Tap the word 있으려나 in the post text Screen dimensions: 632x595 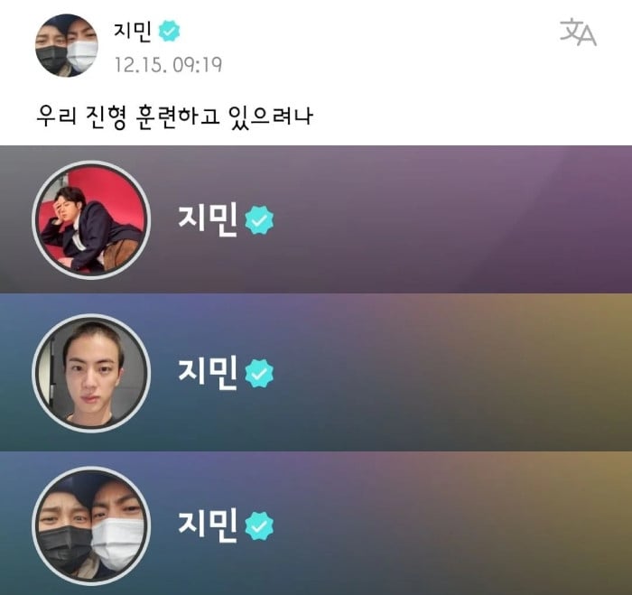(x=271, y=116)
